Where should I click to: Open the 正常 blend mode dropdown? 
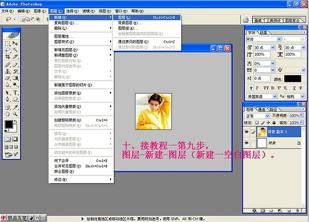[267, 116]
